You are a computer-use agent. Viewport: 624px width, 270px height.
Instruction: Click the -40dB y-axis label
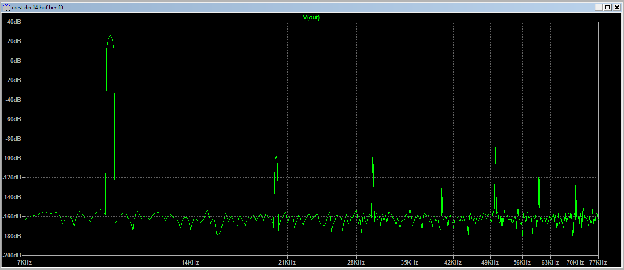[13, 100]
